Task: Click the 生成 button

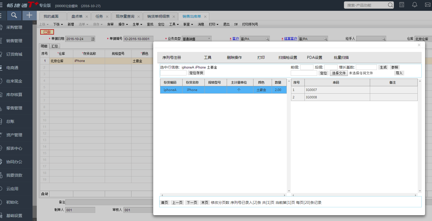Action: coord(383,67)
